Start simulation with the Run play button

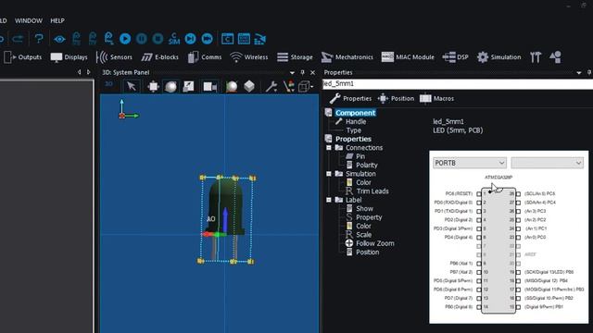click(125, 39)
